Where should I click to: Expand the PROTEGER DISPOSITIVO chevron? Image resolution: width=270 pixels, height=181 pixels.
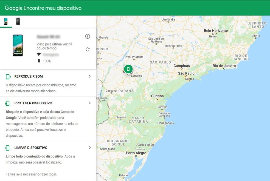[89, 103]
